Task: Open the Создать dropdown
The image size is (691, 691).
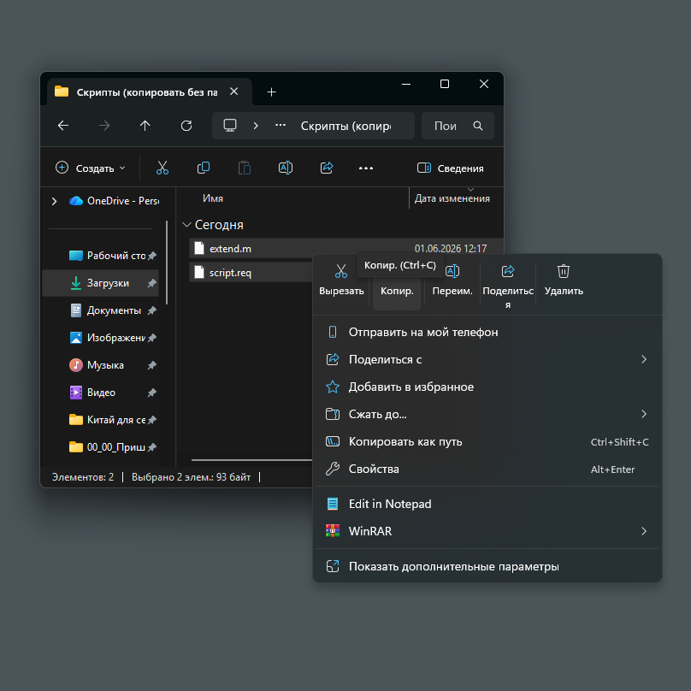Action: pos(91,168)
